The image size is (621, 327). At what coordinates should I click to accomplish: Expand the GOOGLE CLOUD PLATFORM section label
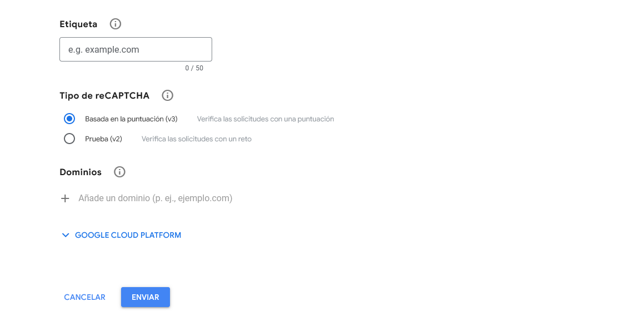[x=128, y=235]
